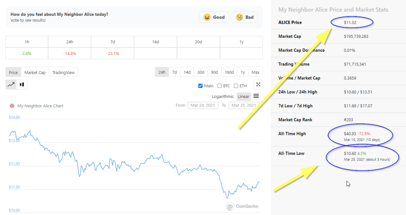This screenshot has height=215, width=406.
Task: Open the TradingView tab
Action: pyautogui.click(x=63, y=72)
